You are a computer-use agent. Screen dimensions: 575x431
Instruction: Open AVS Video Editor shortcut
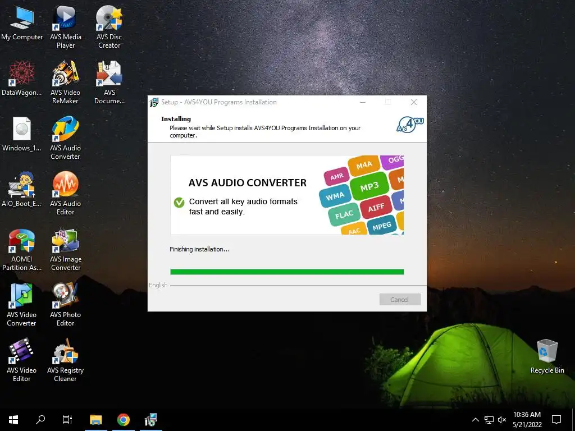(22, 360)
